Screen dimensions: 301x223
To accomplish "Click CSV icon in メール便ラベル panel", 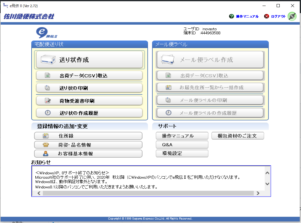I will (x=168, y=75).
